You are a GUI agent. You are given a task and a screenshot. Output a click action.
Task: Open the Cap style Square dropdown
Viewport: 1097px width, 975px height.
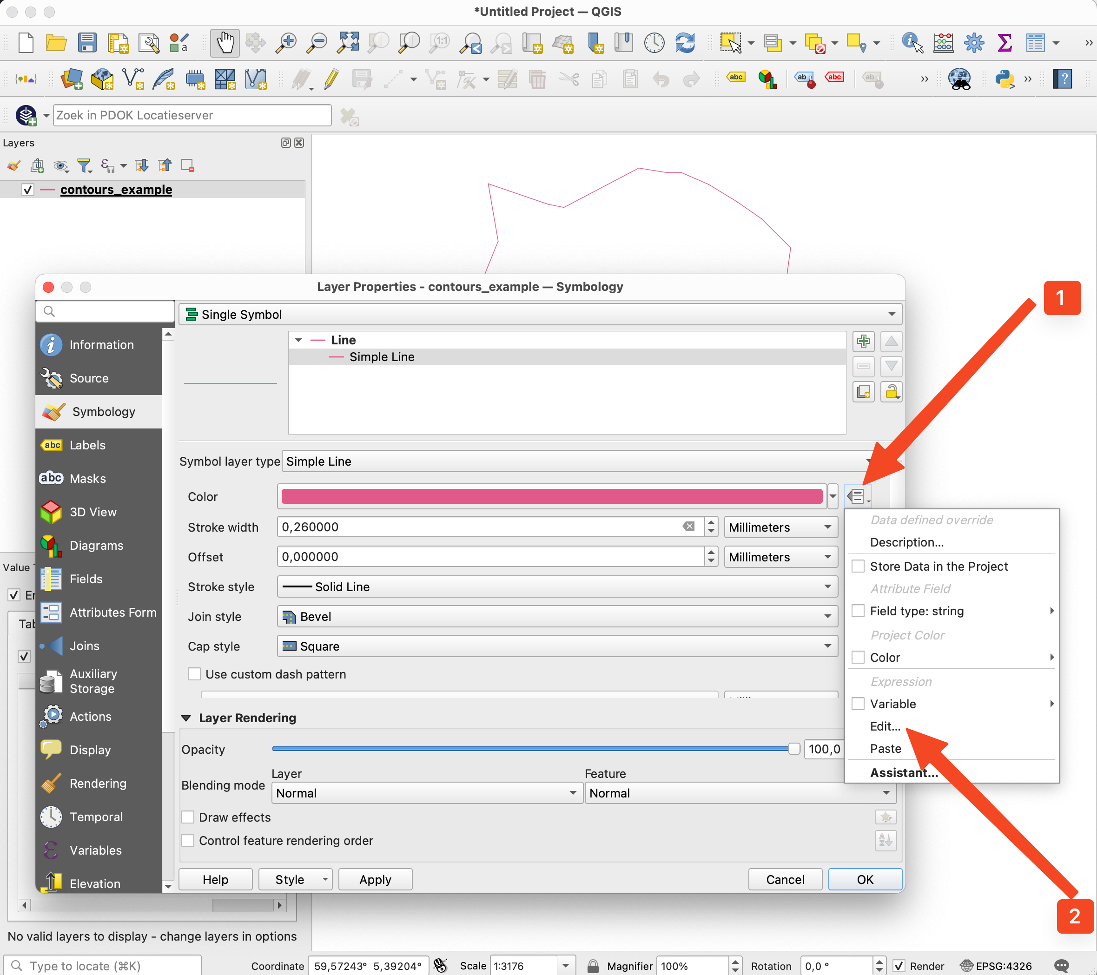557,646
